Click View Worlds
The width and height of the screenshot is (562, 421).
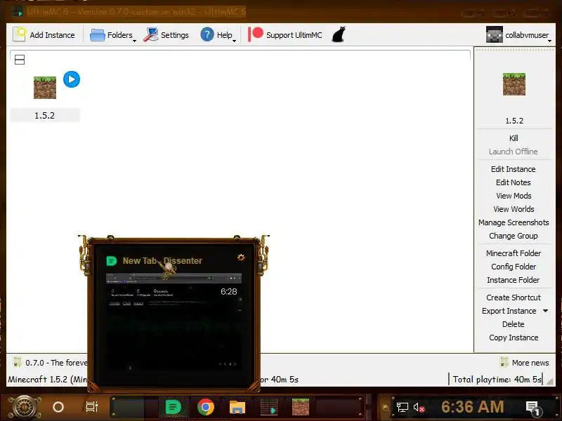514,209
